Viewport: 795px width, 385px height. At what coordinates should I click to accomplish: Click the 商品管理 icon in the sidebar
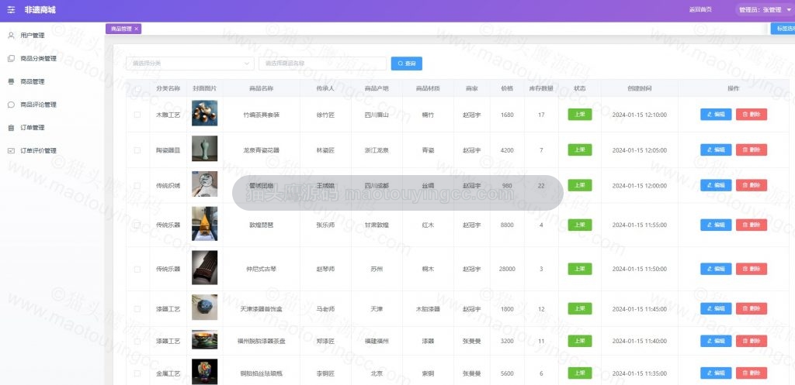[x=11, y=81]
